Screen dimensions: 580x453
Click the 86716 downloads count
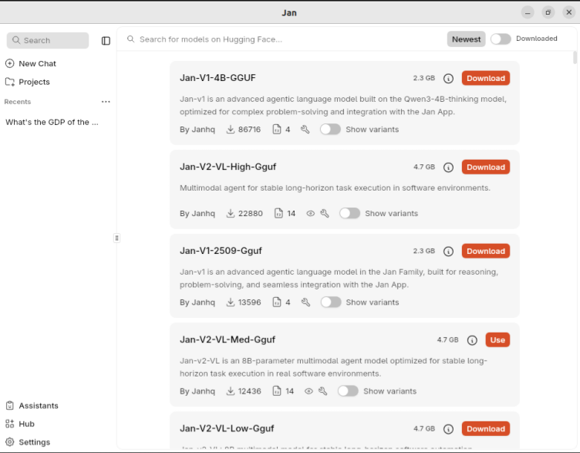click(249, 130)
